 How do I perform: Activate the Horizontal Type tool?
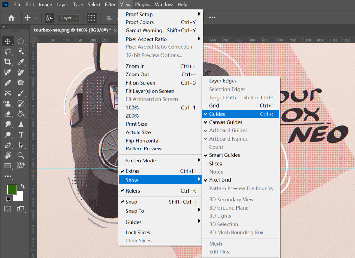[21, 135]
